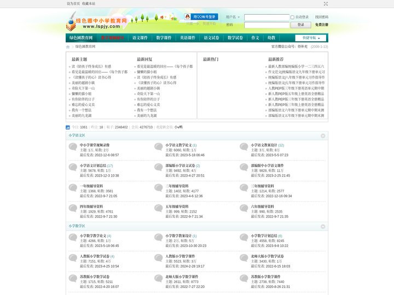Image resolution: width=394 pixels, height=295 pixels.
Task: Open the 快捷导航 dropdown menu
Action: point(311,38)
